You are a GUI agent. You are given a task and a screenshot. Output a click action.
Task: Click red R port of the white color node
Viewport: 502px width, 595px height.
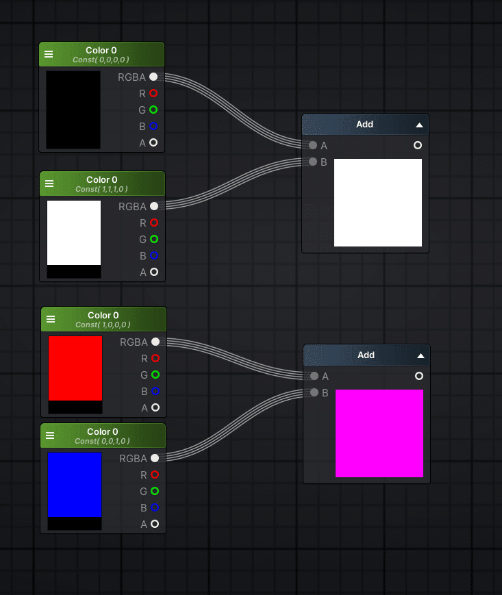tap(154, 223)
